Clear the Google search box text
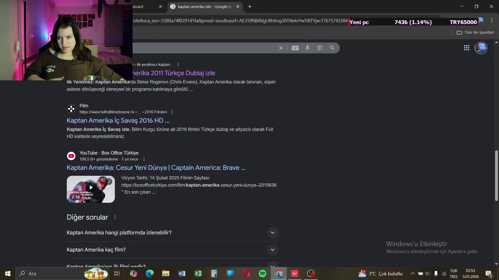The image size is (499, 280). point(281,48)
